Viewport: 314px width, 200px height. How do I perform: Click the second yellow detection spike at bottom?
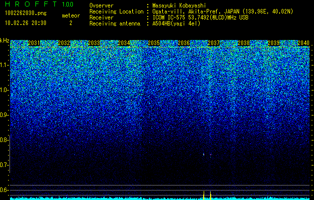(x=211, y=195)
